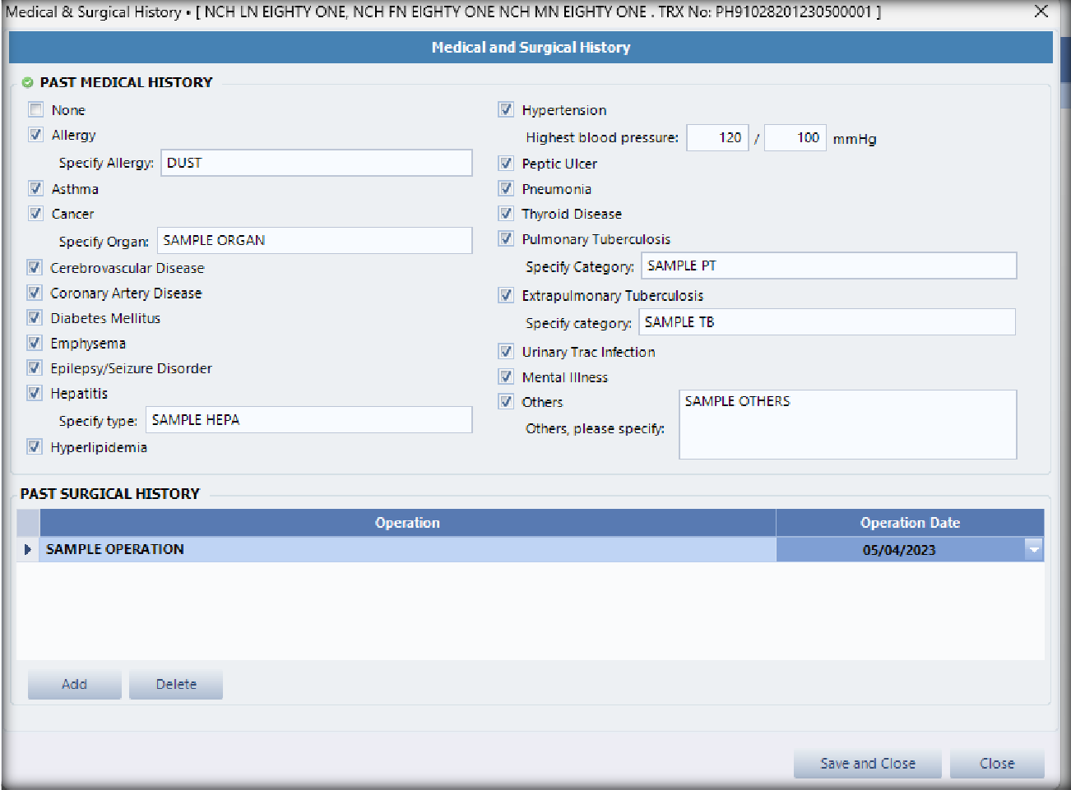Click the row indicator arrow for SAMPLE OPERATION
Viewport: 1071px width, 790px height.
[x=28, y=549]
